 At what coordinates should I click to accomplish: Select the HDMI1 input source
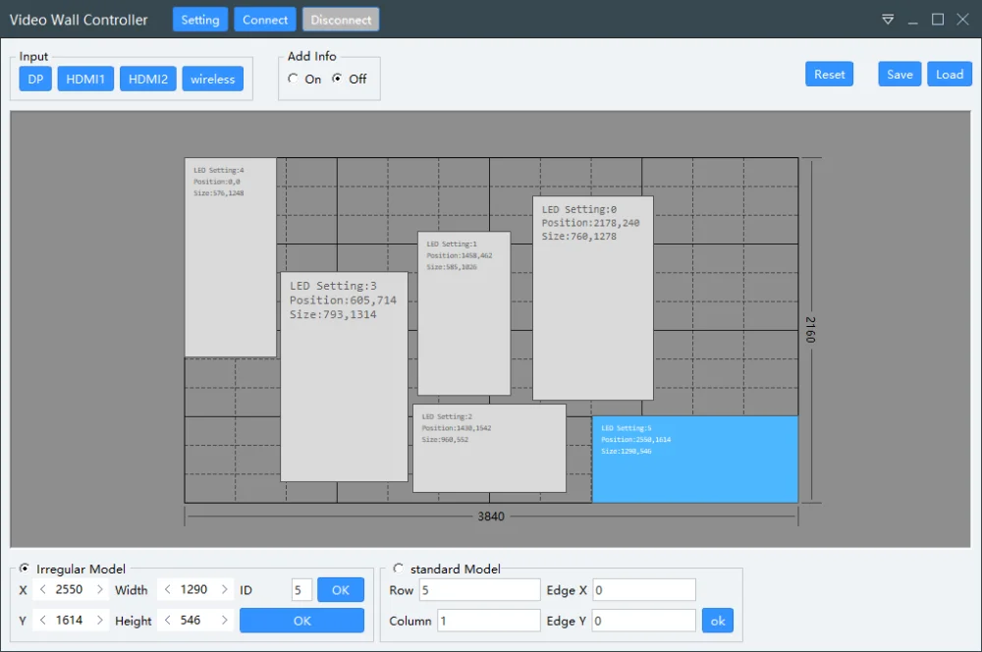pyautogui.click(x=85, y=79)
